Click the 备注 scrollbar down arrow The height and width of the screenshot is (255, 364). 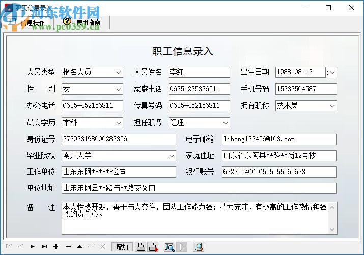coord(332,229)
